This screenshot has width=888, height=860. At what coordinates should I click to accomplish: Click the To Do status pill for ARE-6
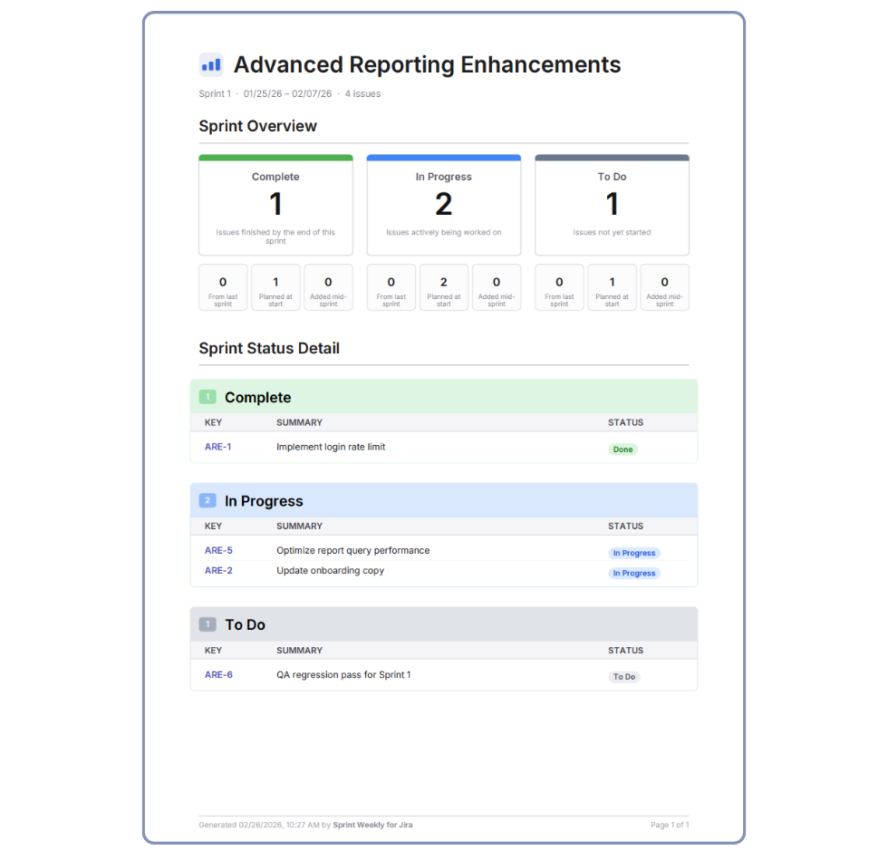(x=623, y=676)
